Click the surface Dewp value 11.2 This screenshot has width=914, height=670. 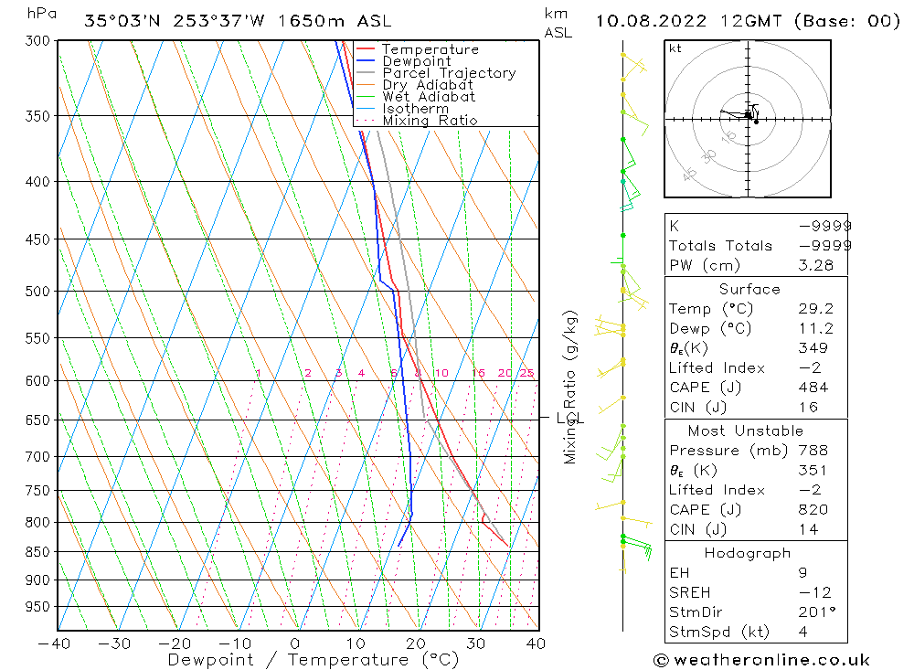click(815, 328)
